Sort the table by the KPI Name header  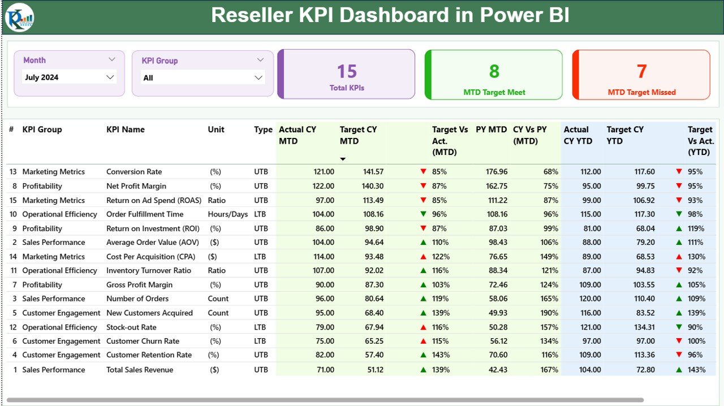125,129
